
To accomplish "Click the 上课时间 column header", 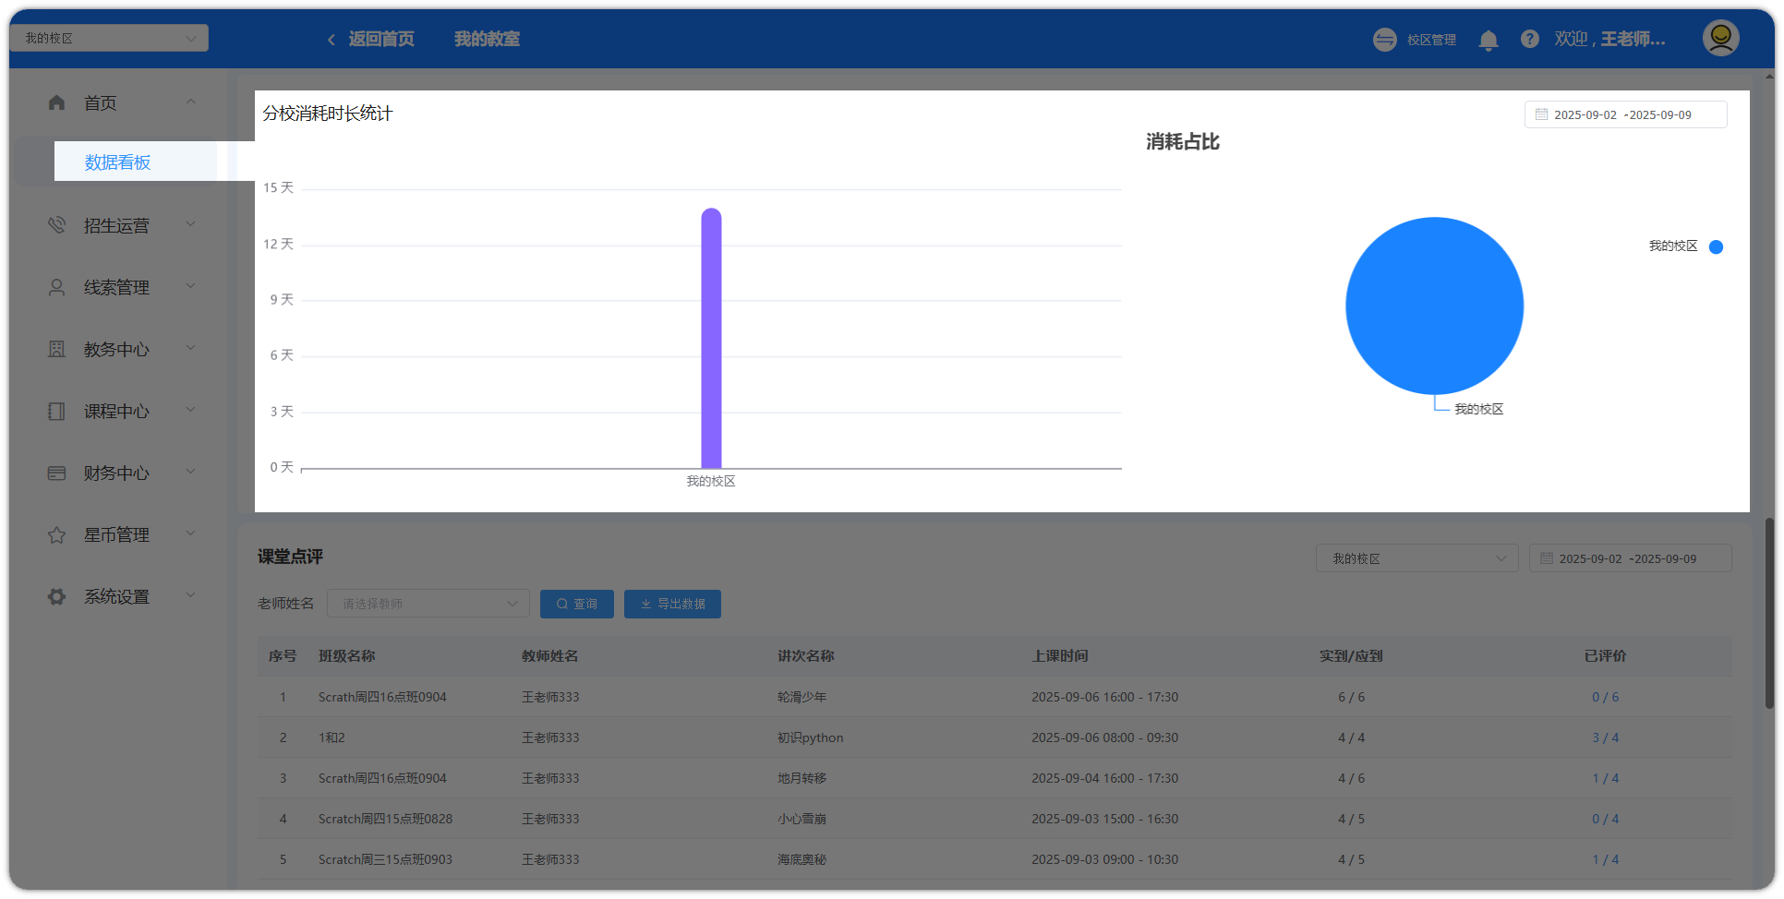I will tap(1060, 656).
